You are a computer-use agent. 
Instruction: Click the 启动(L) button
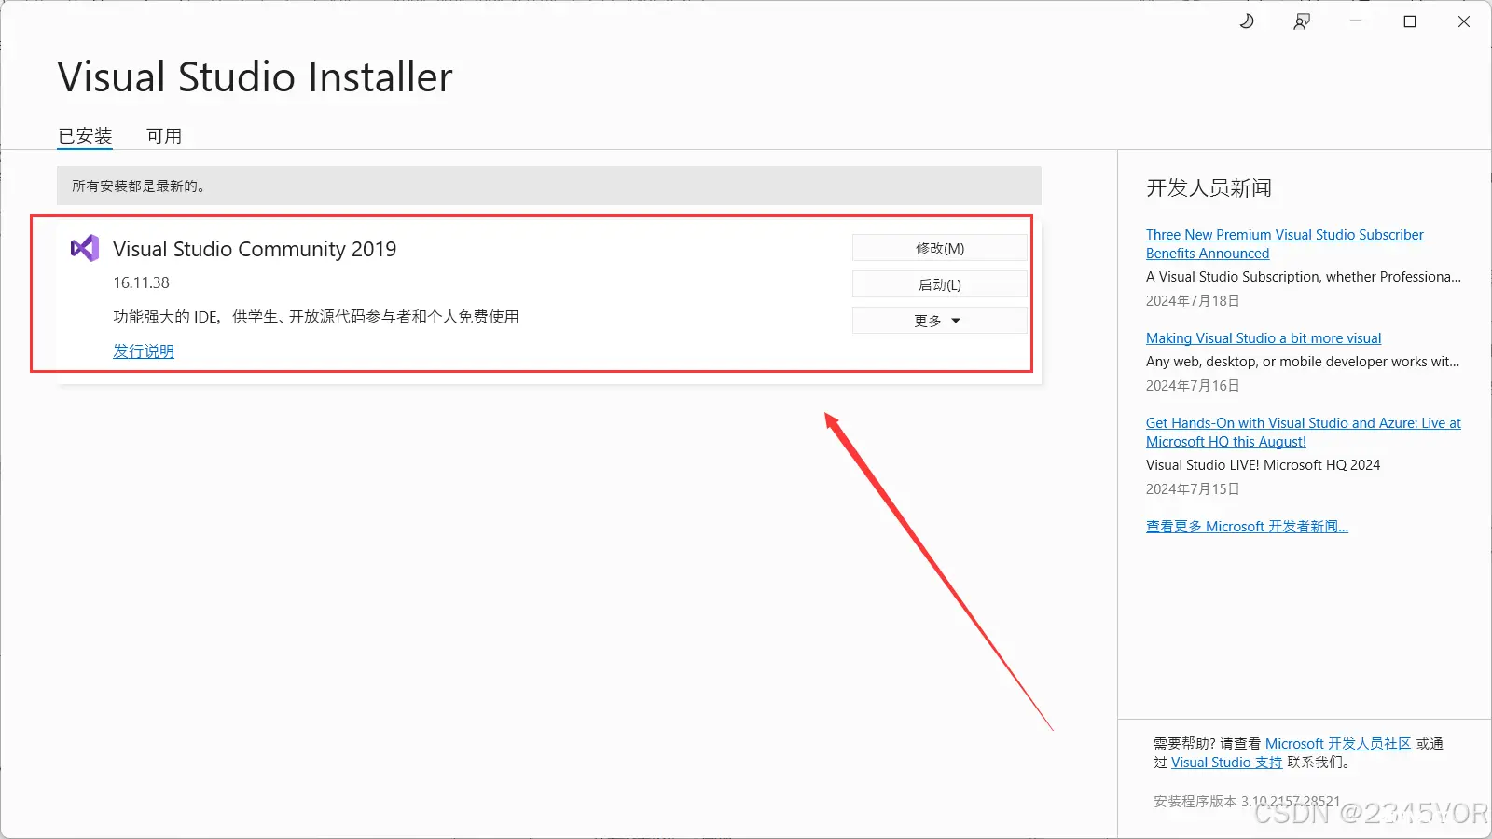pos(940,284)
